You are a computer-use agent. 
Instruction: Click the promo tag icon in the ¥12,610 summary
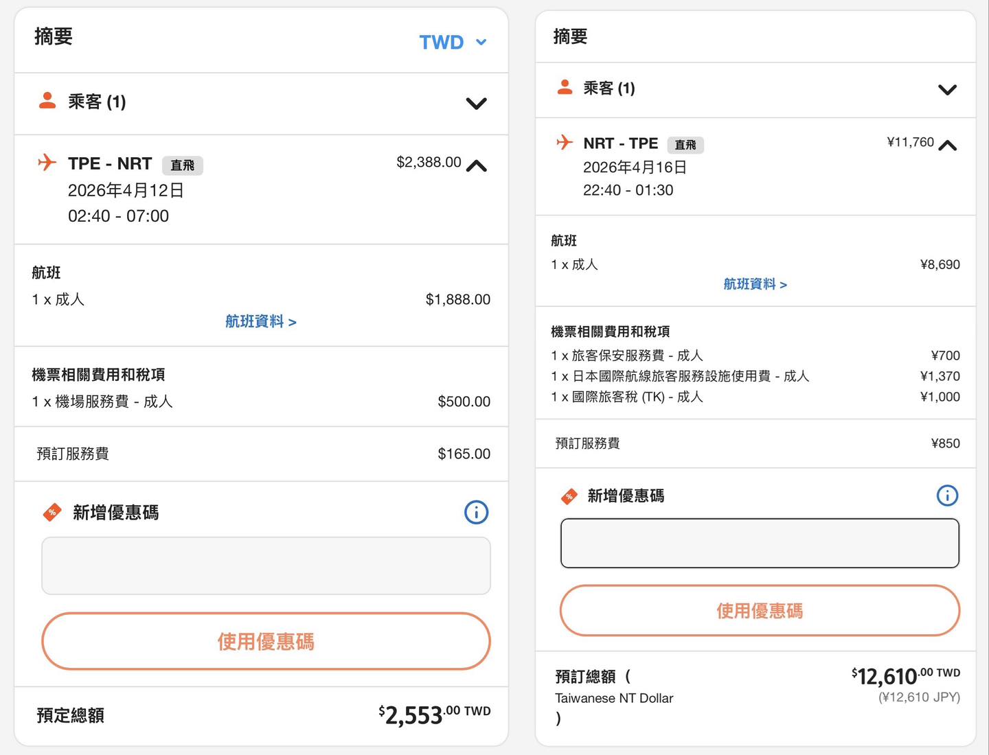(569, 496)
